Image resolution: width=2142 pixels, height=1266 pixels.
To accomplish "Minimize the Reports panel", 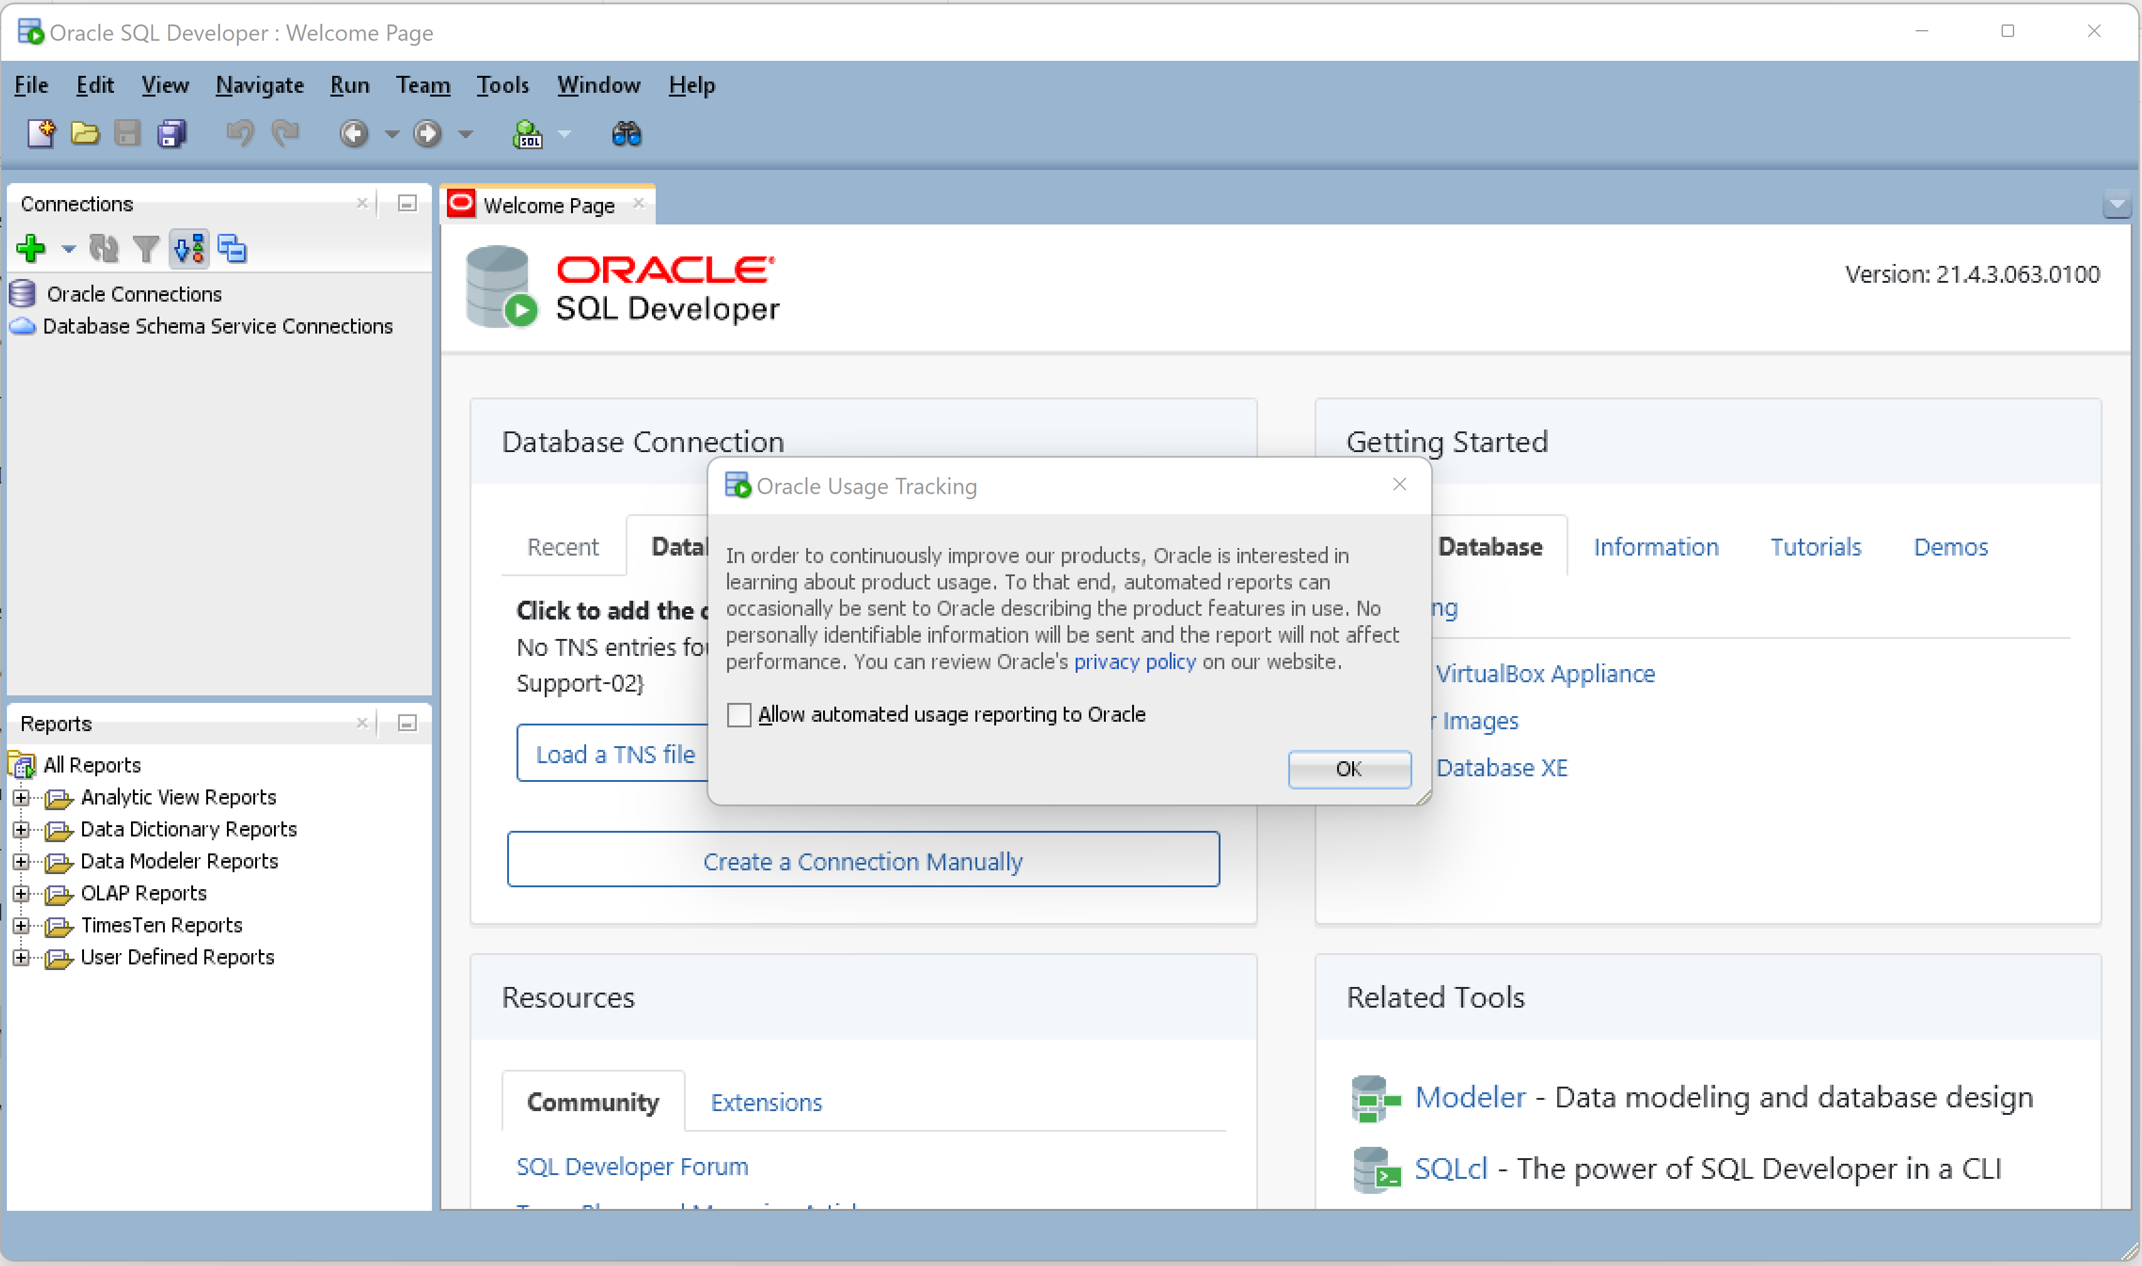I will coord(407,724).
